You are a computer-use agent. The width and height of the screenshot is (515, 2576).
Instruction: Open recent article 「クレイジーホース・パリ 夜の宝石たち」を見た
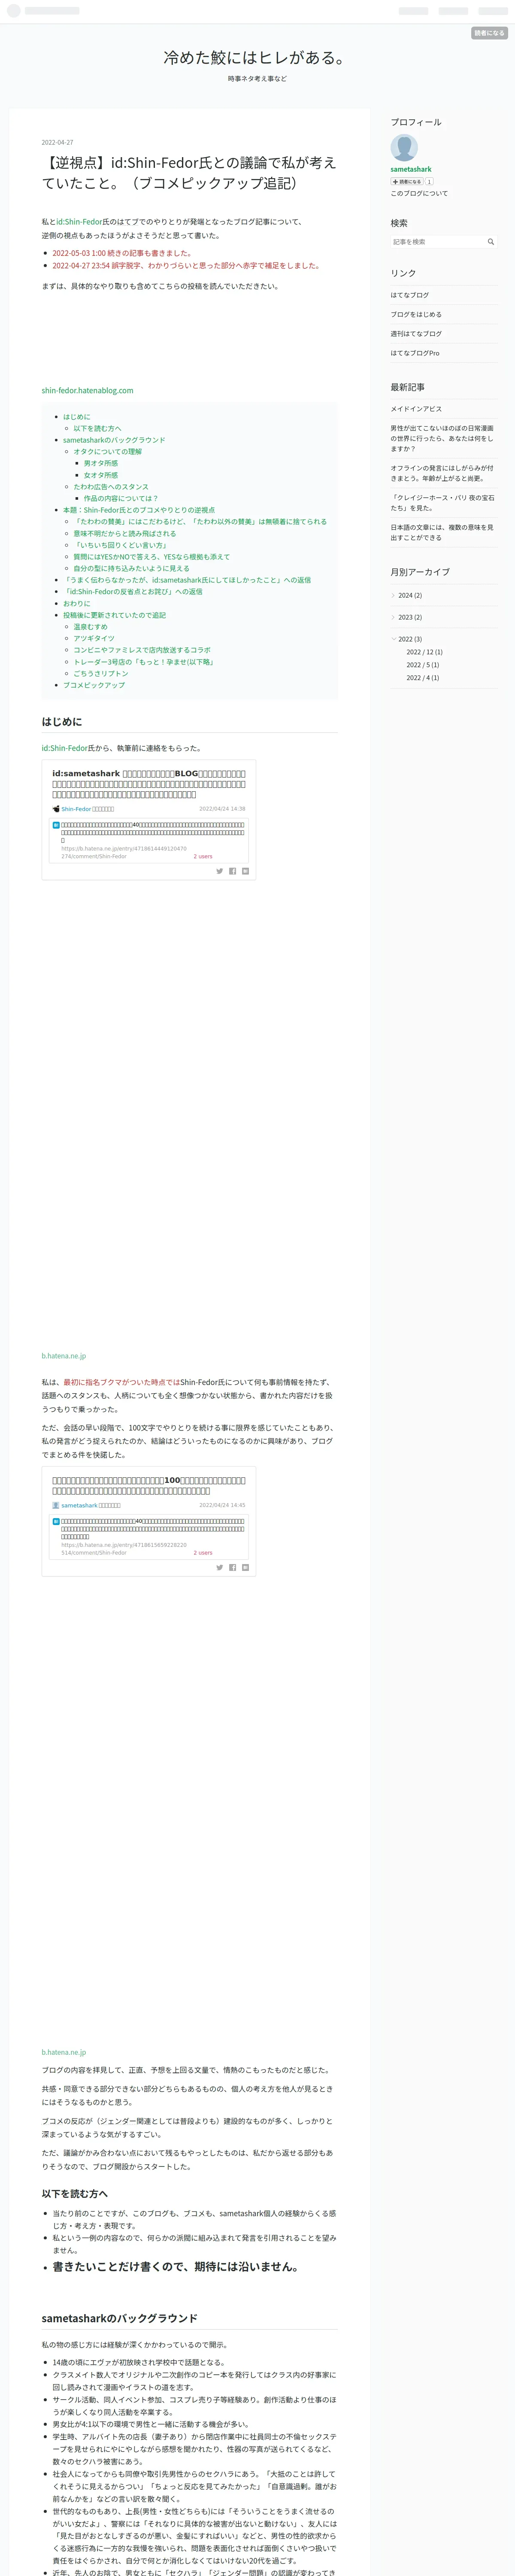pyautogui.click(x=442, y=503)
